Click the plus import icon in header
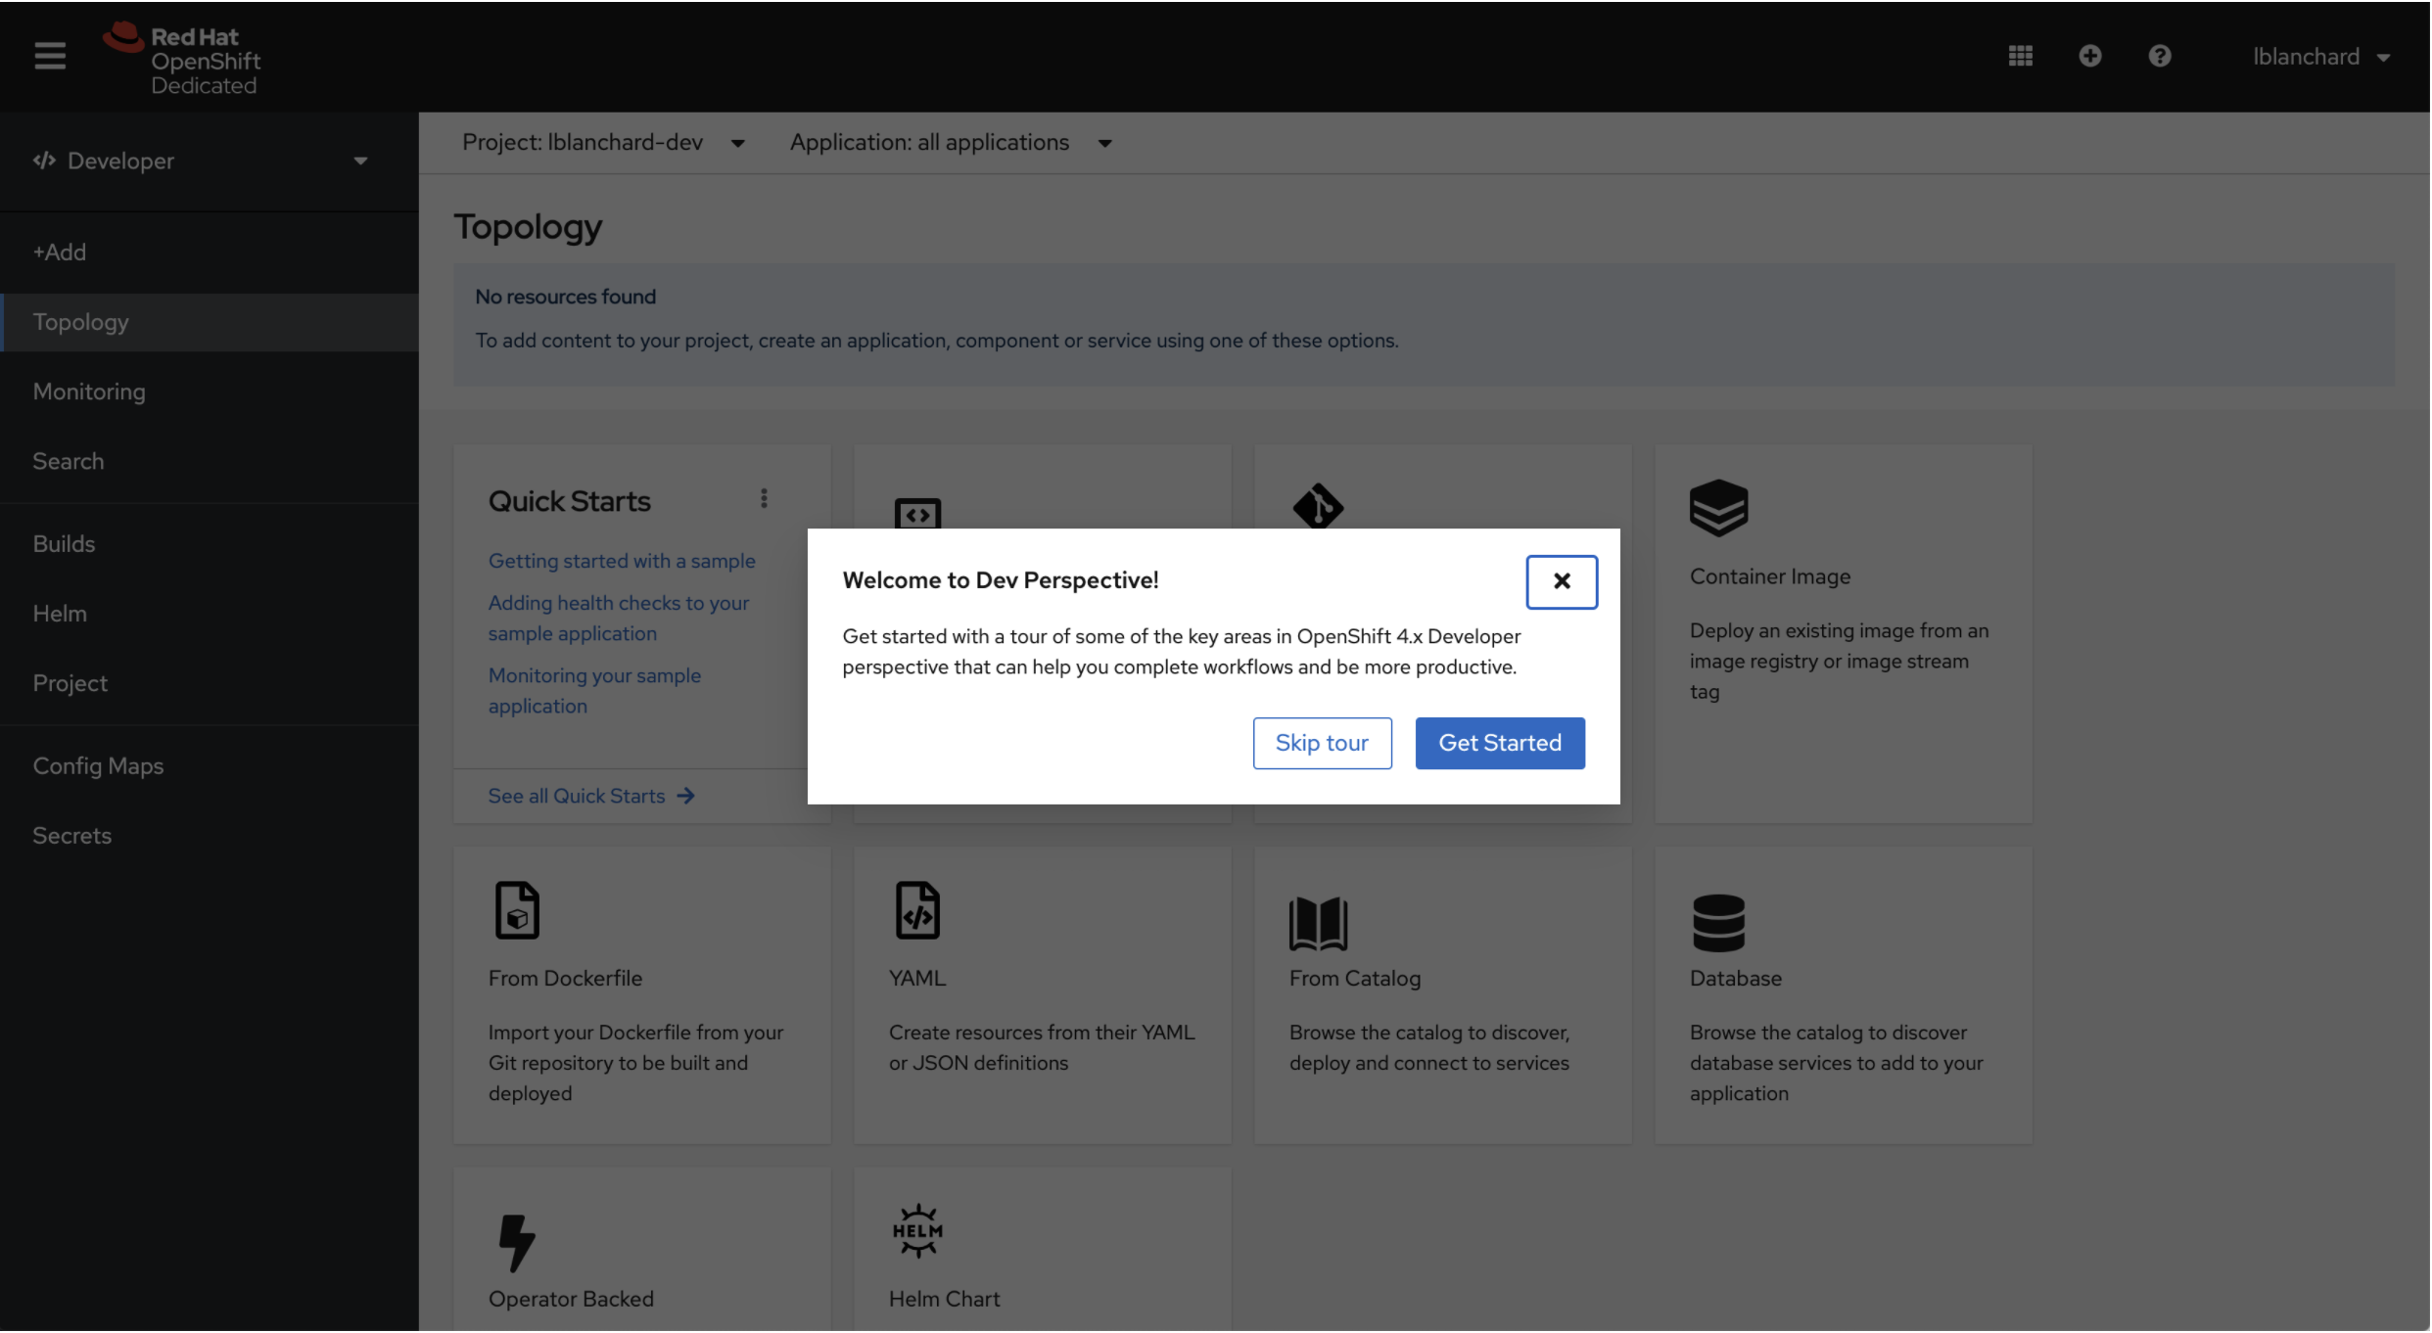Screen dimensions: 2432x1333 click(2090, 56)
